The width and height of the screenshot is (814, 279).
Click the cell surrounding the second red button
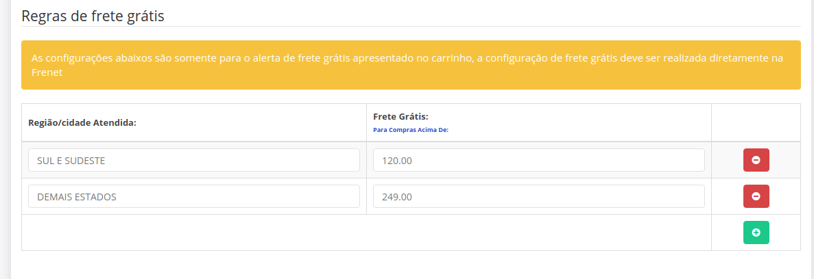pyautogui.click(x=756, y=196)
